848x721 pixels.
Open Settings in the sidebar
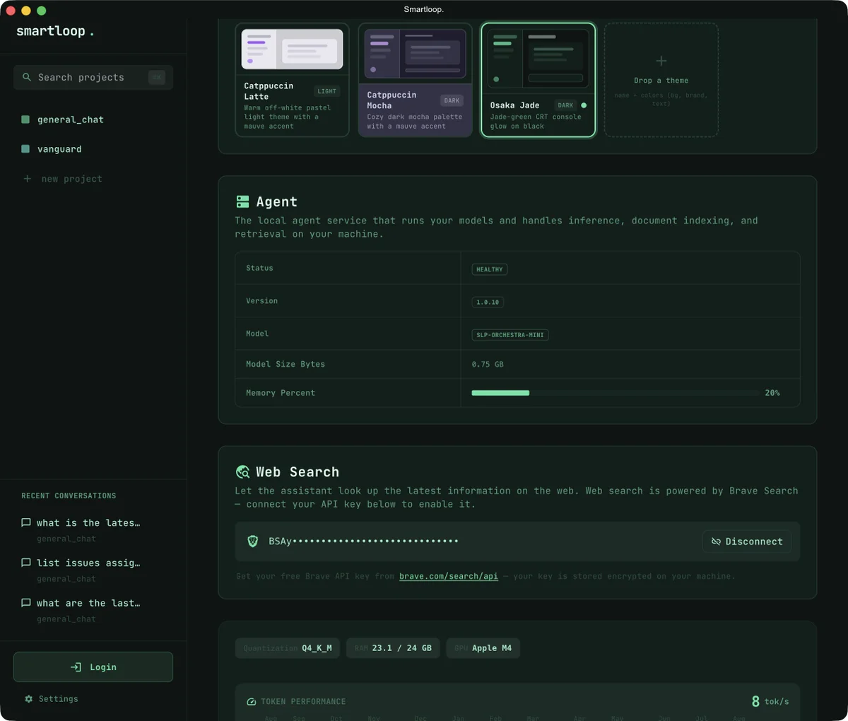52,699
